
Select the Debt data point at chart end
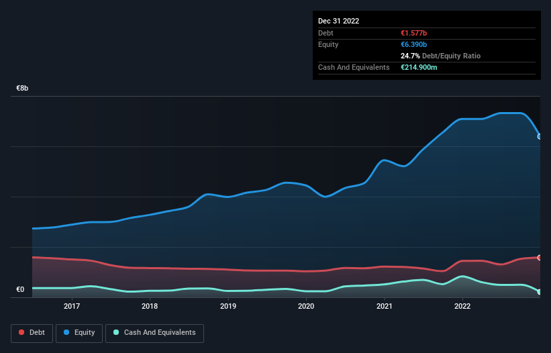(540, 258)
